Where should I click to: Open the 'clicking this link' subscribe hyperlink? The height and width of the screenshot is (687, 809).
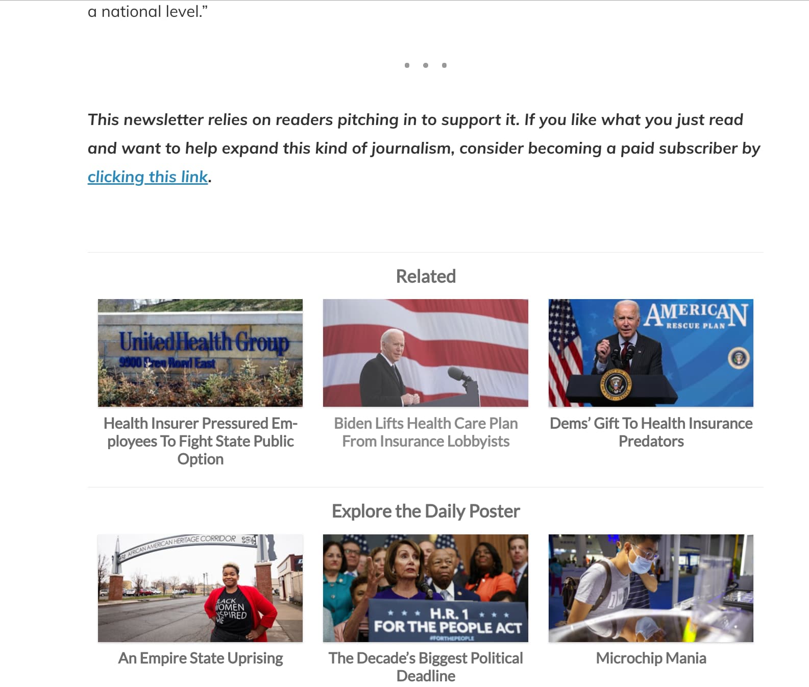tap(148, 177)
